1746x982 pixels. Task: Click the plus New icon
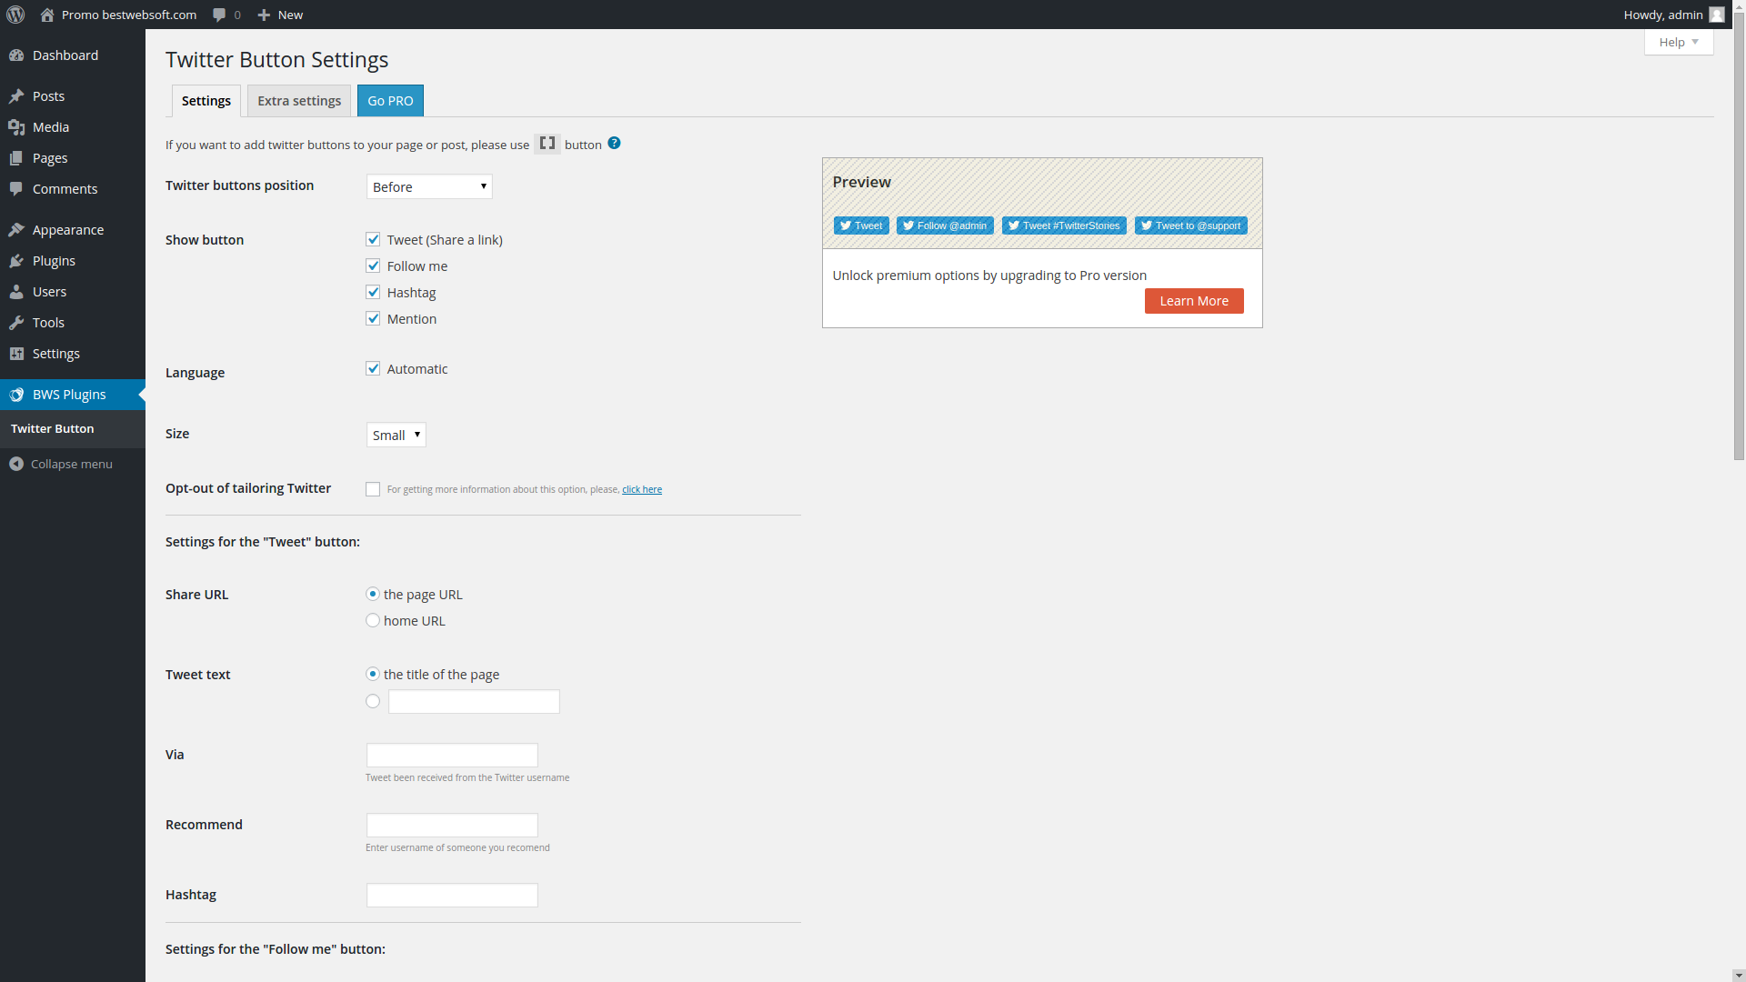click(264, 15)
